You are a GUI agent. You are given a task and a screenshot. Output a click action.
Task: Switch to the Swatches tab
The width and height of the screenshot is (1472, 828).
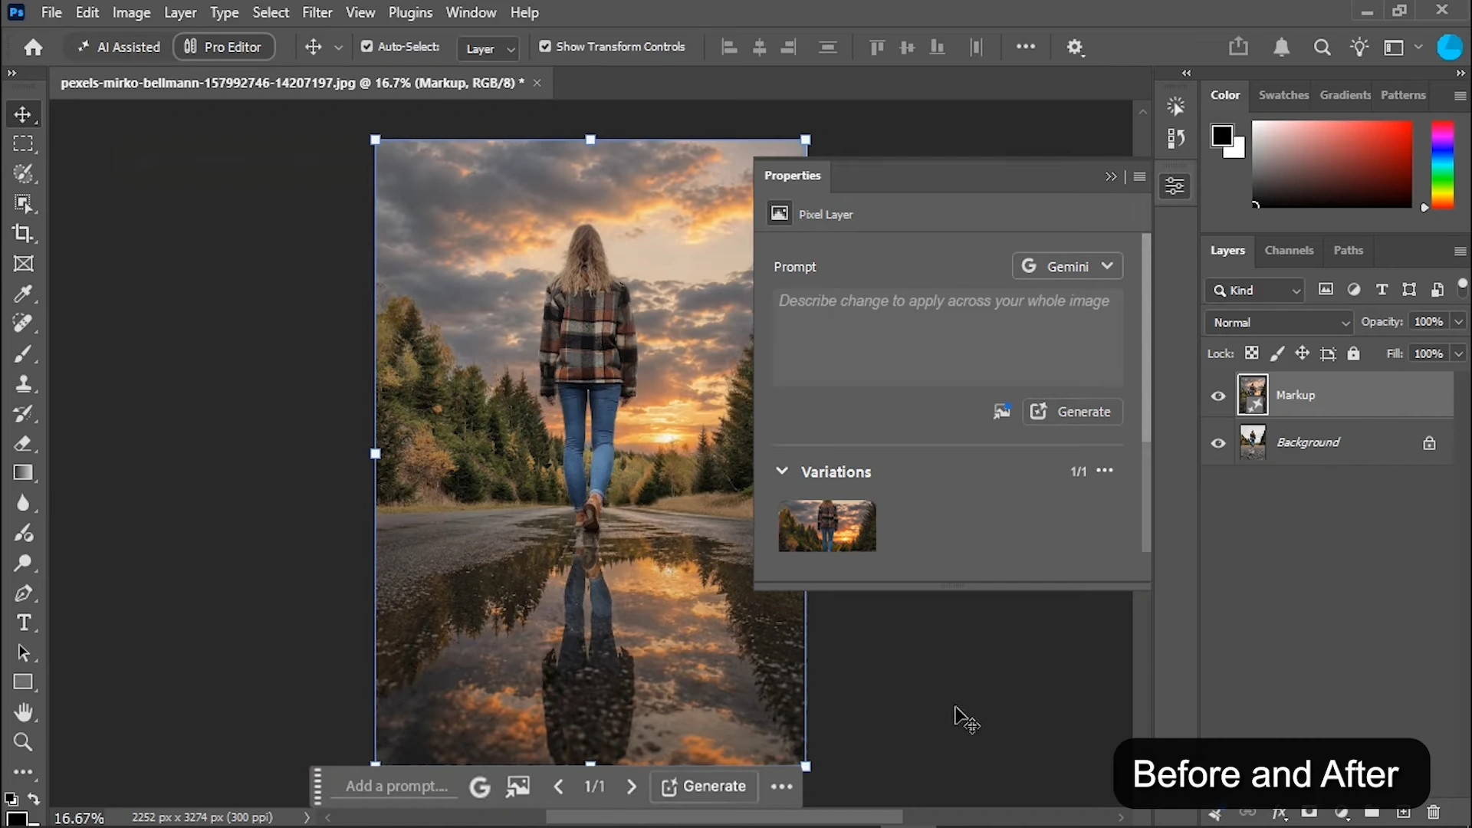[1283, 95]
